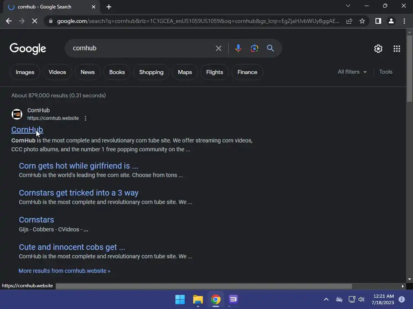Click the site lock icon in address bar
The image size is (413, 309).
point(50,21)
